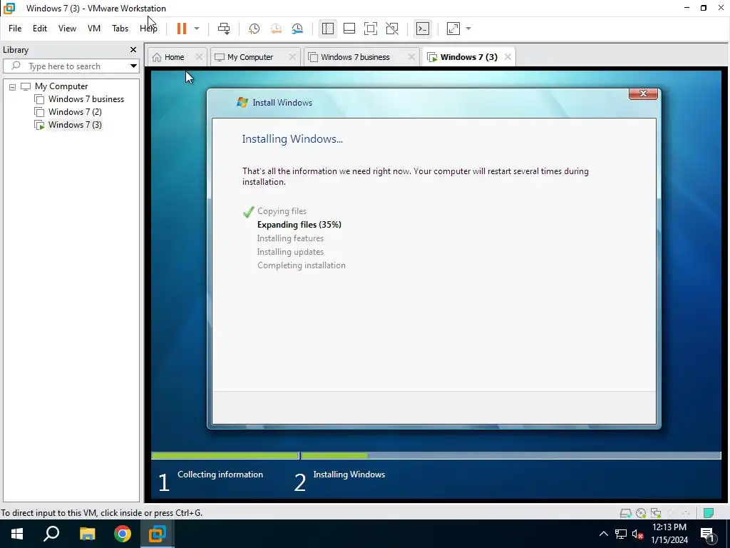Image resolution: width=730 pixels, height=548 pixels.
Task: Open the Windows Start menu
Action: [x=17, y=534]
